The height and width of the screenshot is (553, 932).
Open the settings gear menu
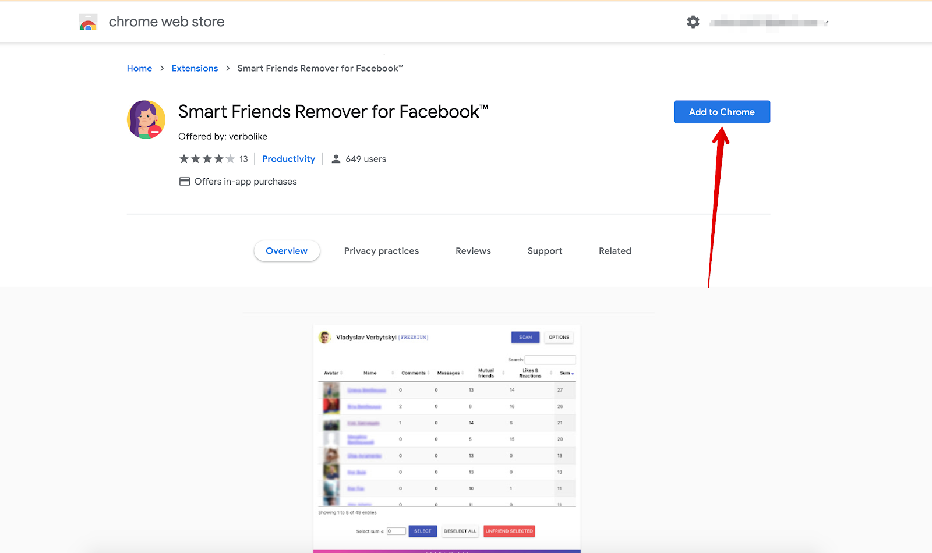(x=693, y=22)
